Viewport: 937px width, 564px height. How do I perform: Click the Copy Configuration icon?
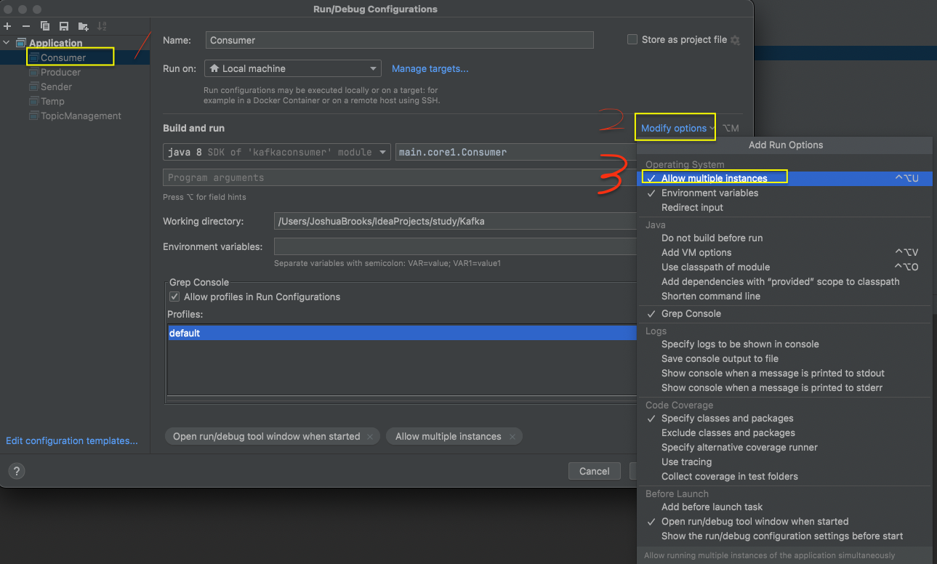coord(45,26)
